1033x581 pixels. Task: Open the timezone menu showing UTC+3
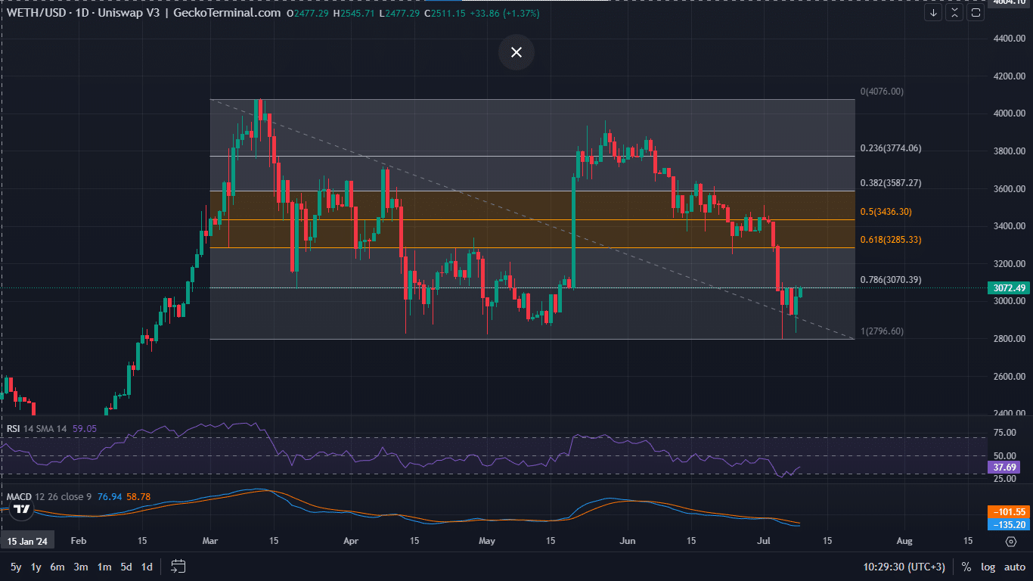pos(904,567)
